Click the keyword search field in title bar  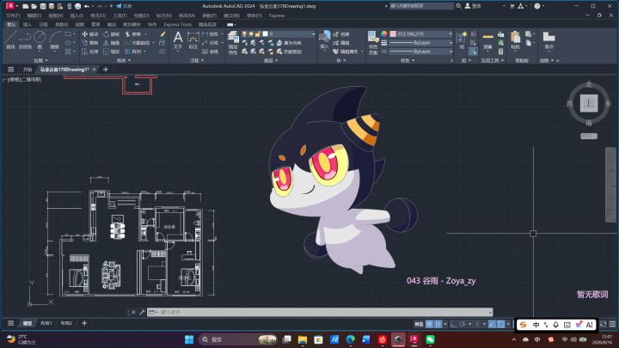421,6
